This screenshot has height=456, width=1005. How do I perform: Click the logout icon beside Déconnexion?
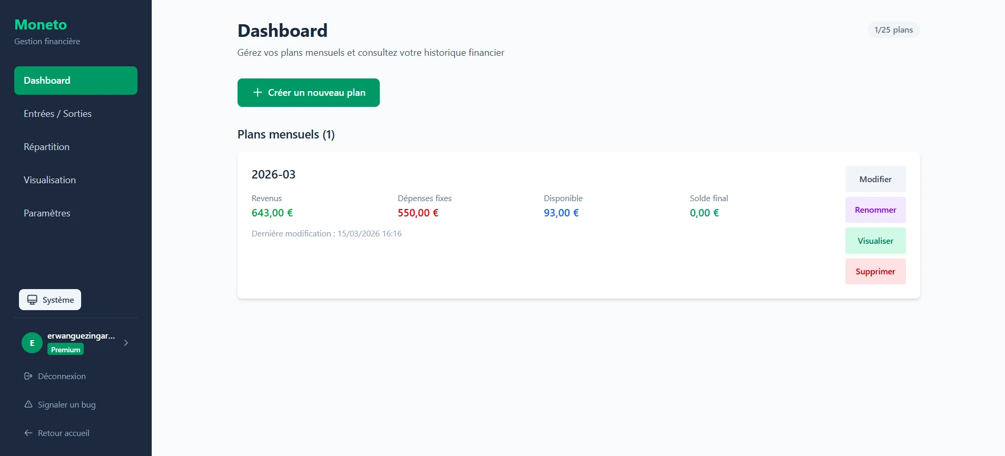click(28, 376)
